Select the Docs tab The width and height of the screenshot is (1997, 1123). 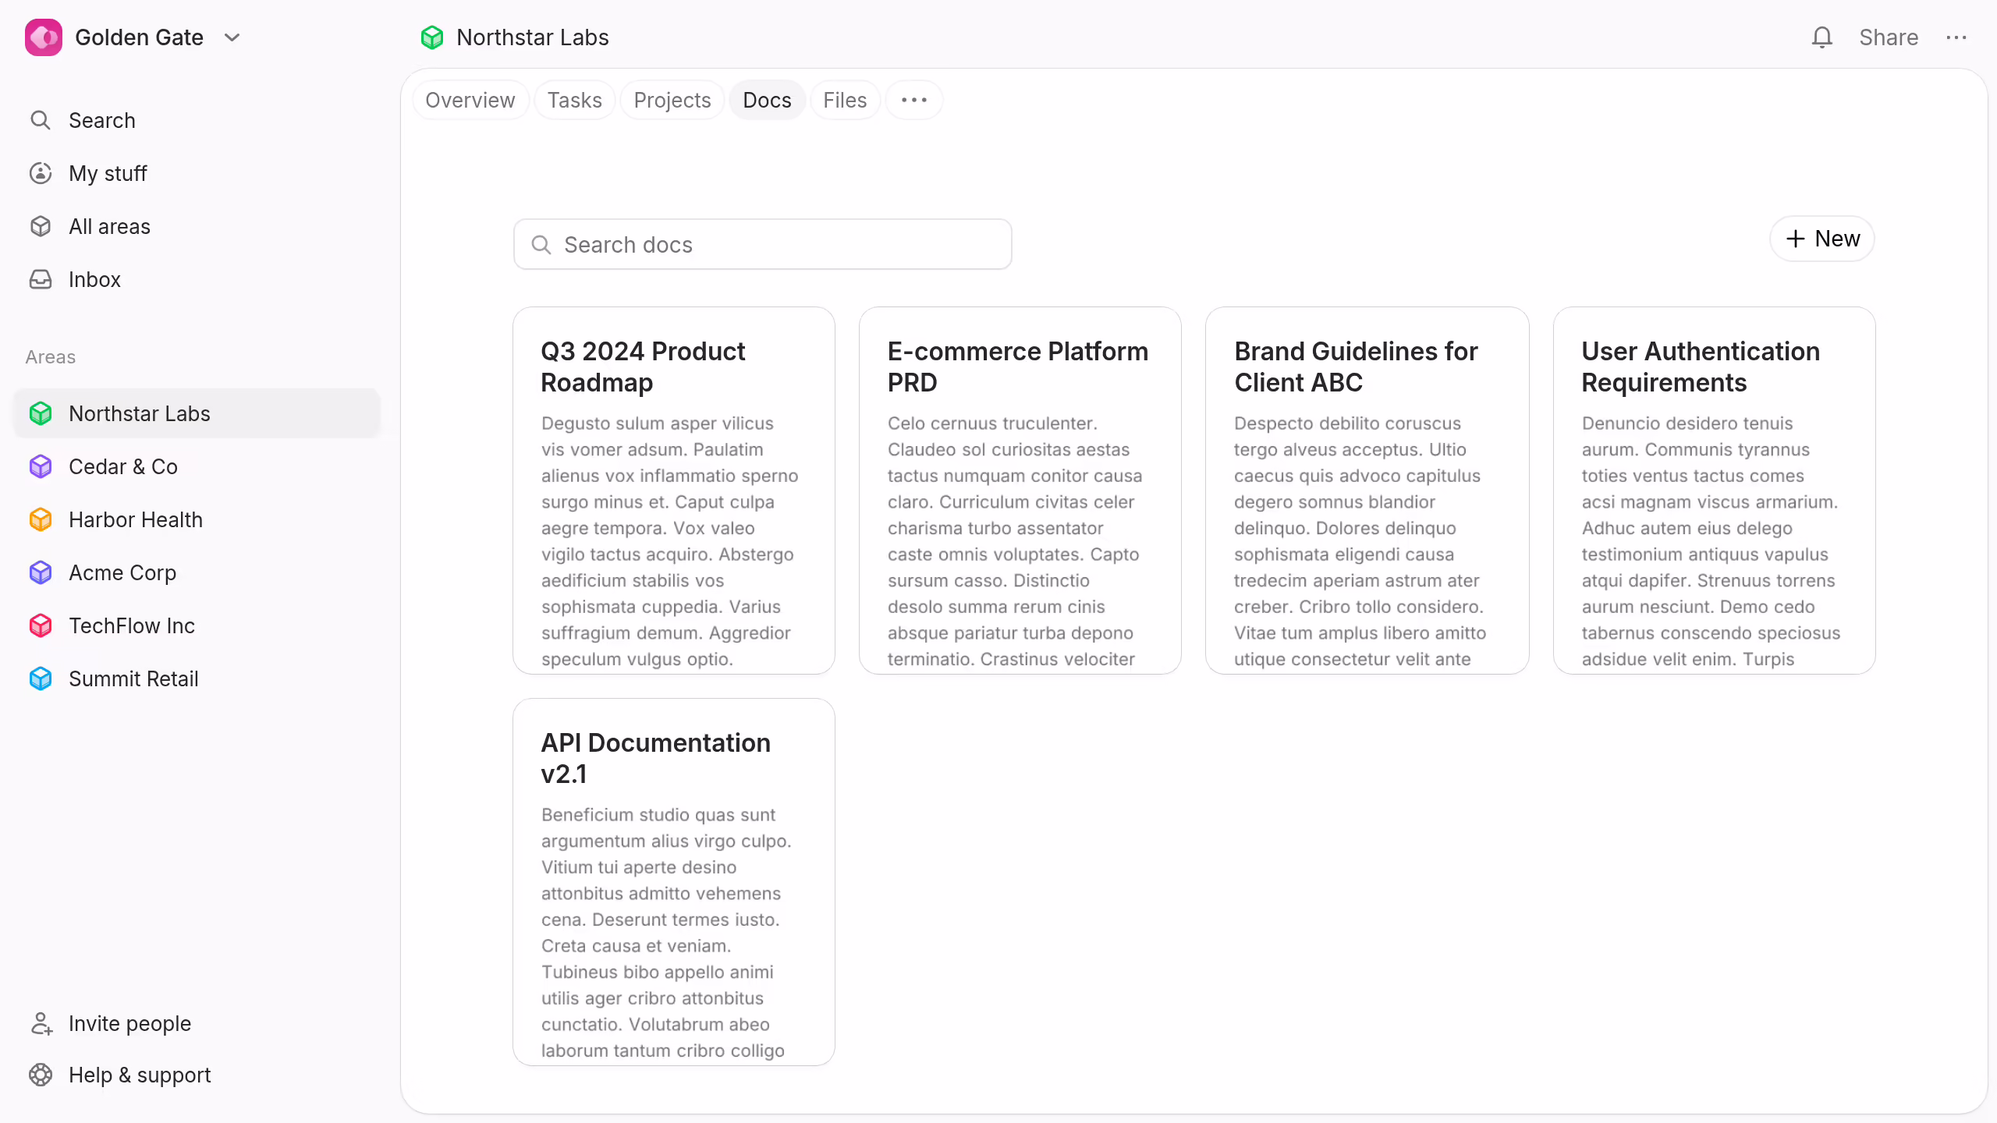tap(768, 100)
